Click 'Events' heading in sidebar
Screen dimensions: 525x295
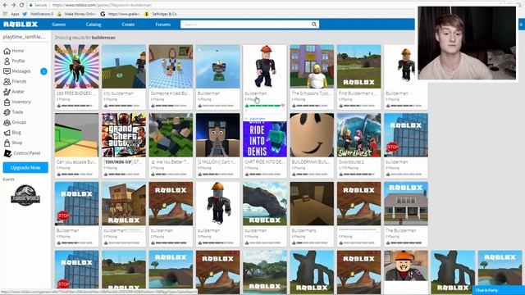pyautogui.click(x=9, y=179)
